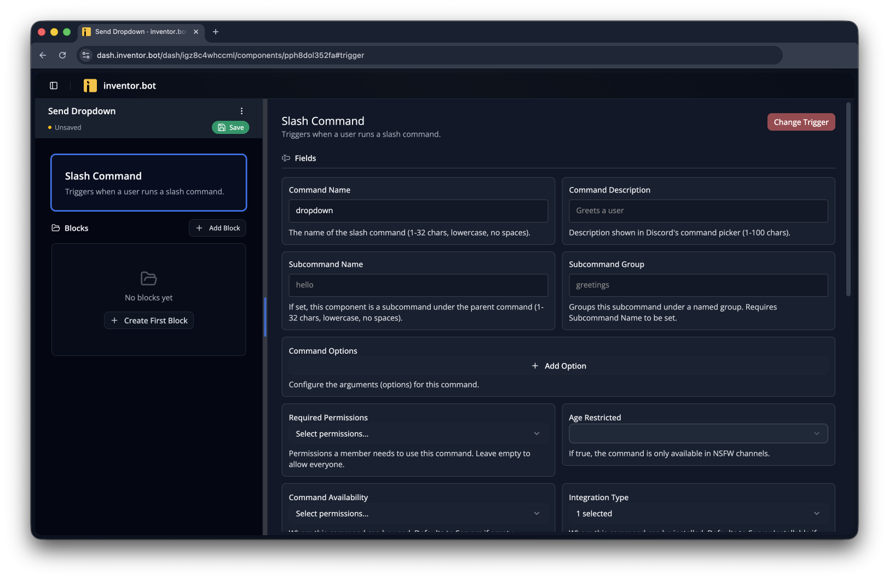Click the Fields section icon
The width and height of the screenshot is (889, 580).
(286, 158)
